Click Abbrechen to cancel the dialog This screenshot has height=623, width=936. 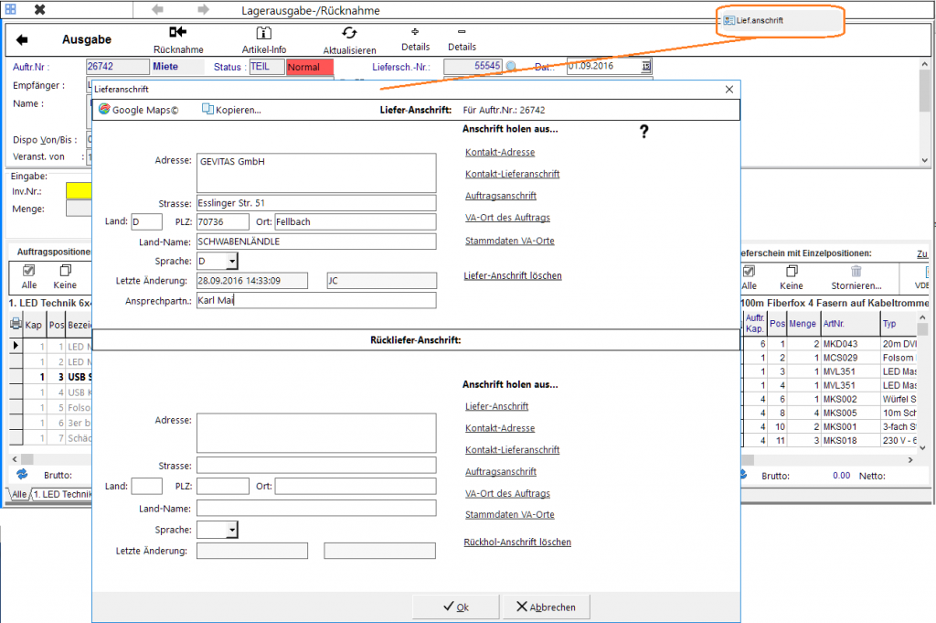point(547,607)
